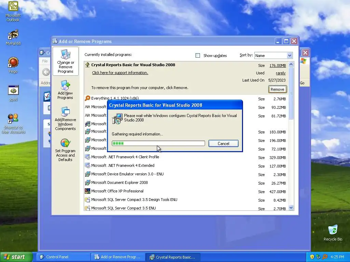Click icon of .NET Framework 4 Client Profile
Image resolution: width=350 pixels, height=262 pixels.
(87, 157)
